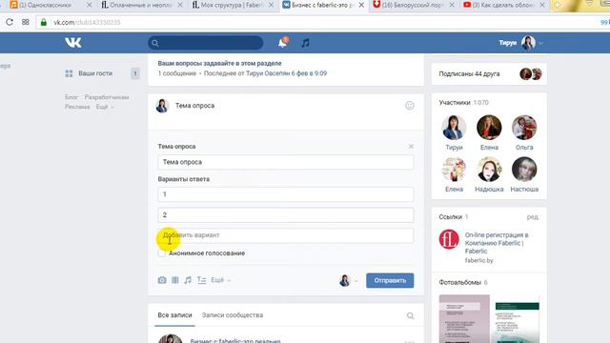Open Тируи Овсепян last message author link

268,73
